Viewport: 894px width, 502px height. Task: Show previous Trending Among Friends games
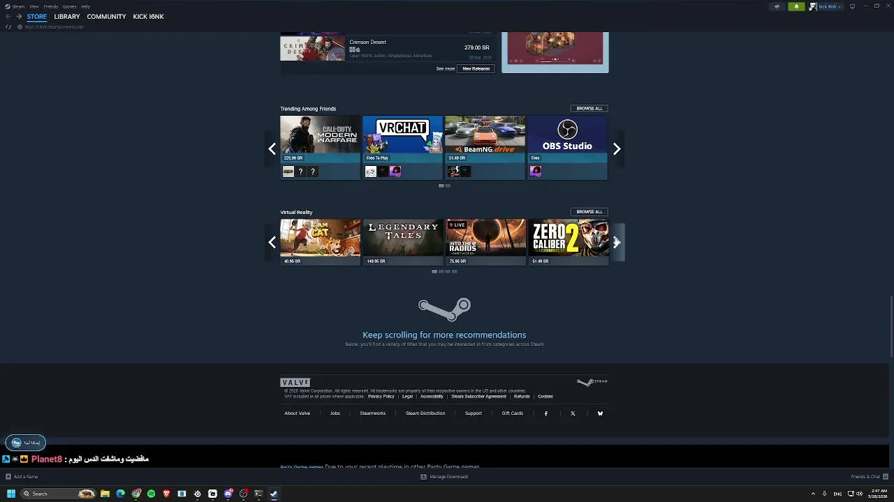click(272, 149)
